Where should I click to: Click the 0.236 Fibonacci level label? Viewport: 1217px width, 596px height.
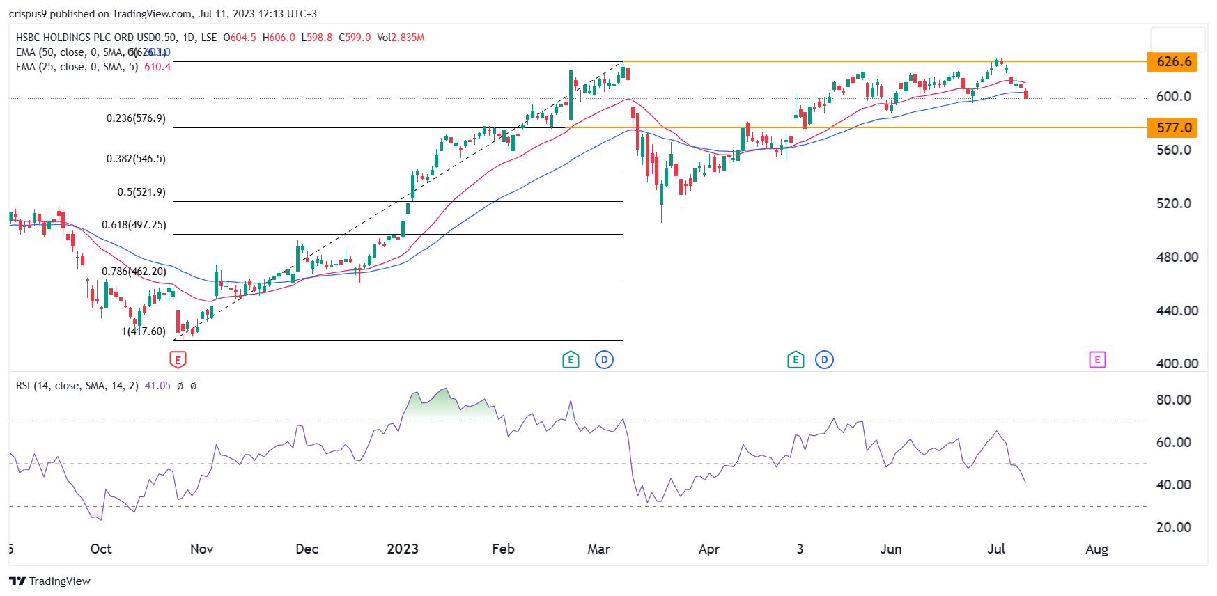click(x=136, y=118)
